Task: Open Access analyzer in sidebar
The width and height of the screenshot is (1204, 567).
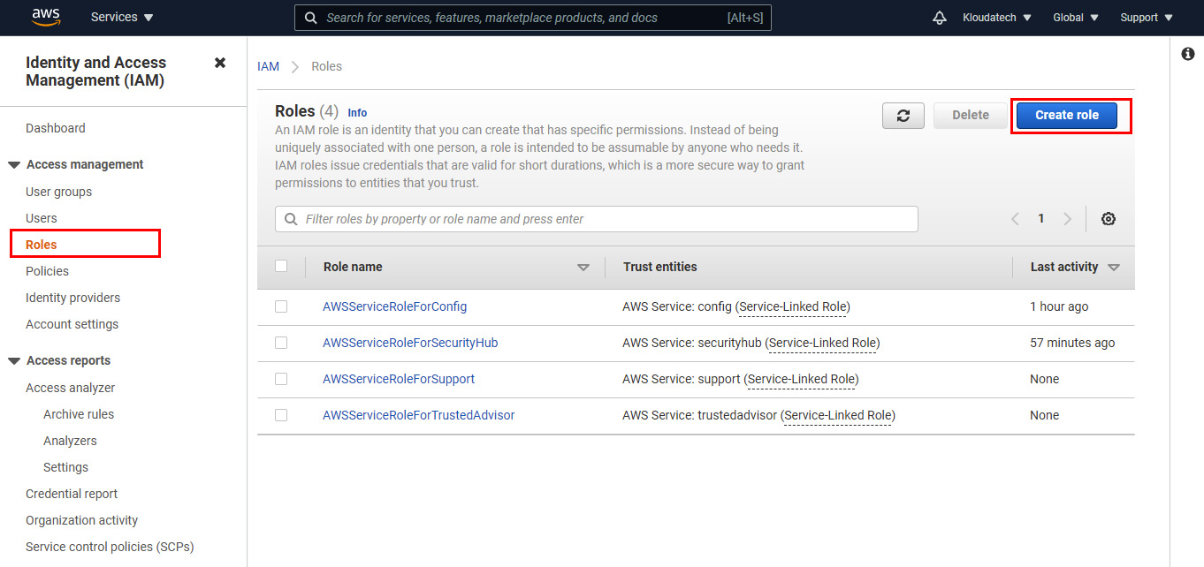Action: 70,388
